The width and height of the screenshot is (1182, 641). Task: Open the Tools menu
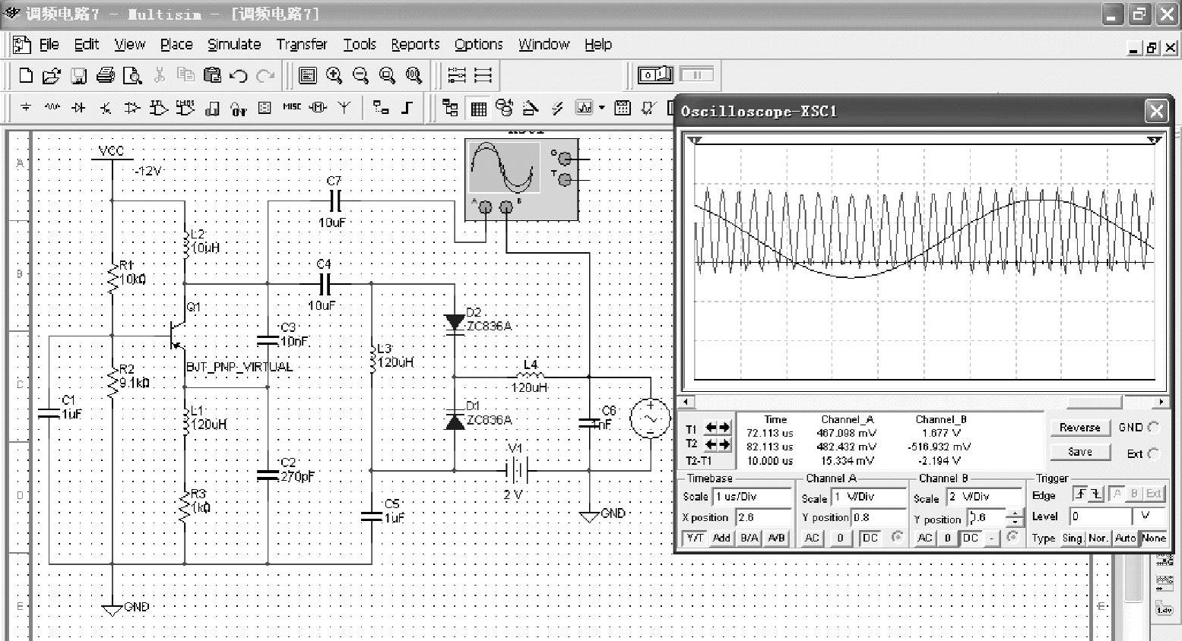coord(360,45)
